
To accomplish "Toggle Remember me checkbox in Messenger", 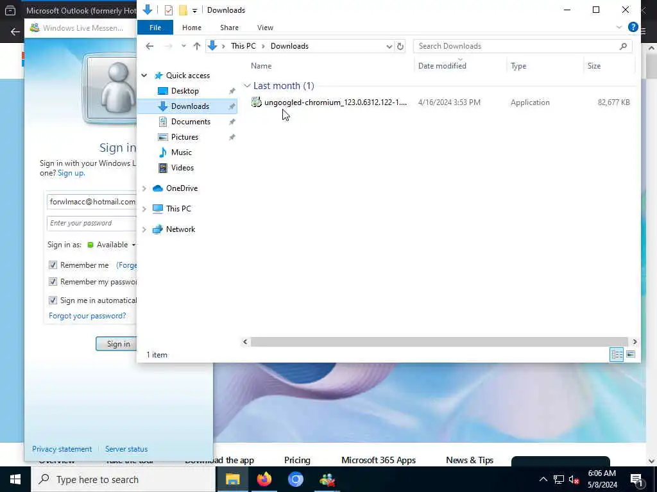I will click(53, 265).
